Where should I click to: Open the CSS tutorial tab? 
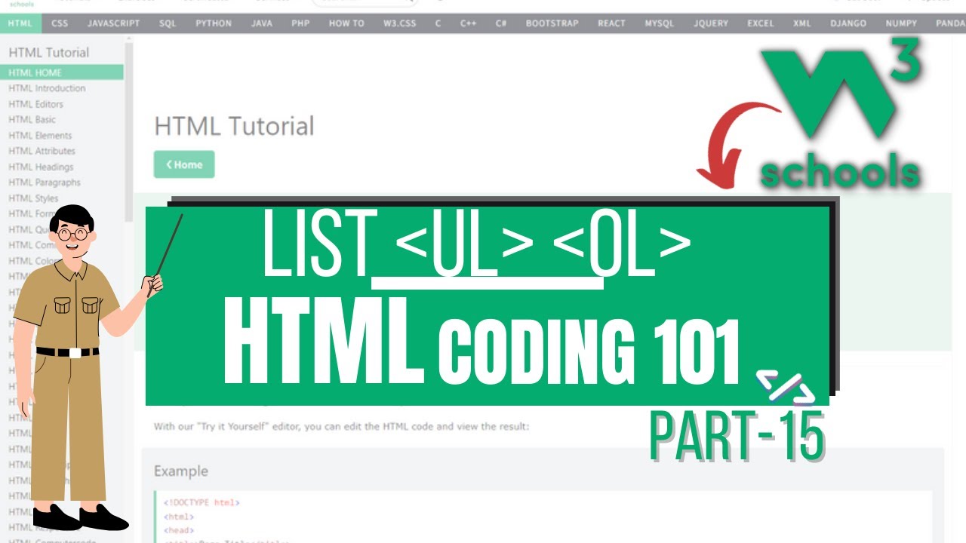[60, 23]
